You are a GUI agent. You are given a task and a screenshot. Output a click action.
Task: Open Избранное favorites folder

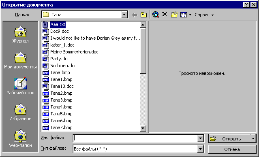point(20,112)
